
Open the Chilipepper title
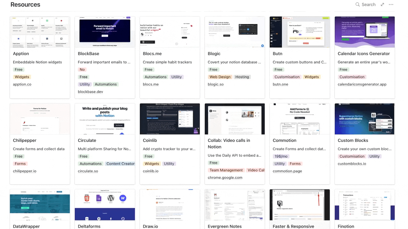(x=25, y=141)
